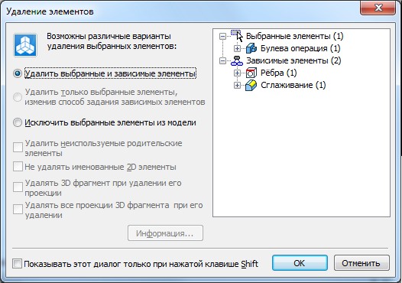Click the T-FLEX cube logo icon
The width and height of the screenshot is (402, 283).
coord(25,45)
